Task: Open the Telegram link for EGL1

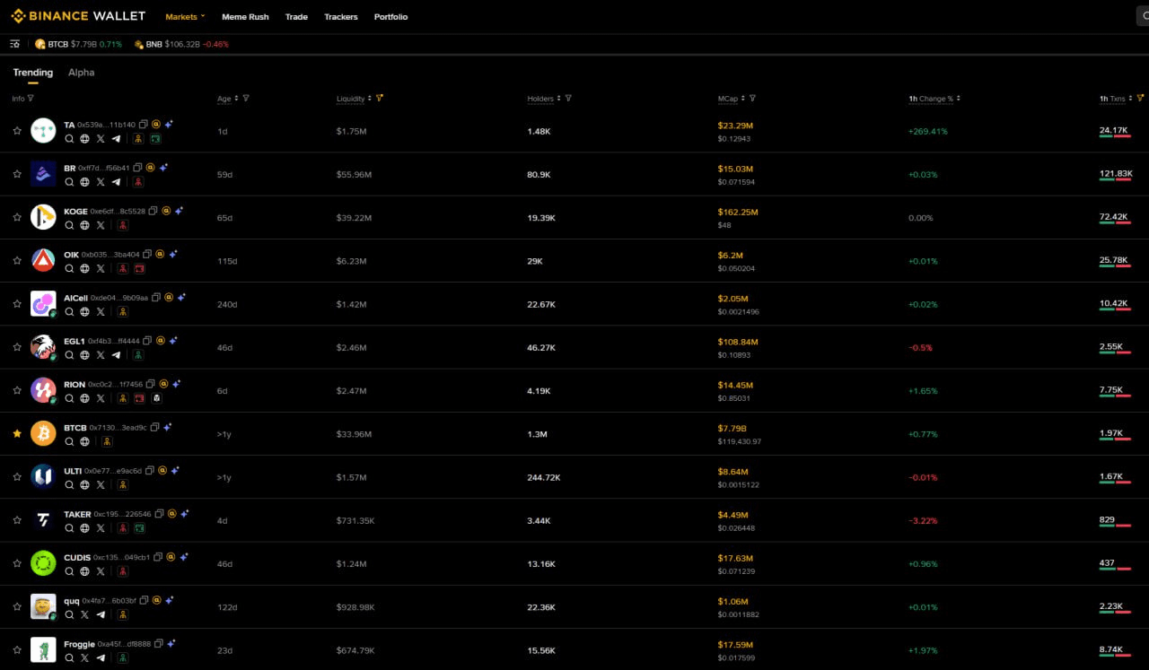Action: [116, 355]
